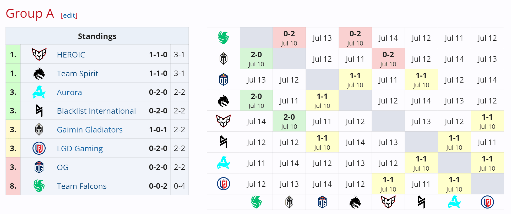Open the LGD Gaming team page link

[79, 148]
